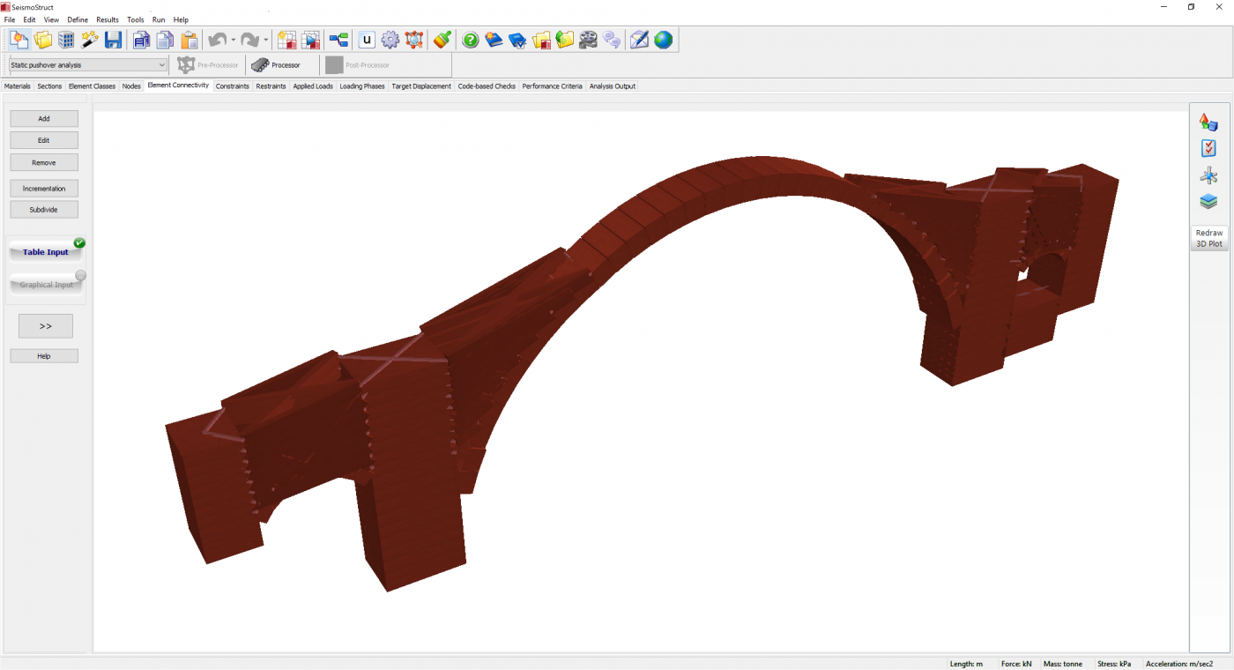
Task: Click the Redraw 3D Plot button
Action: click(1208, 238)
